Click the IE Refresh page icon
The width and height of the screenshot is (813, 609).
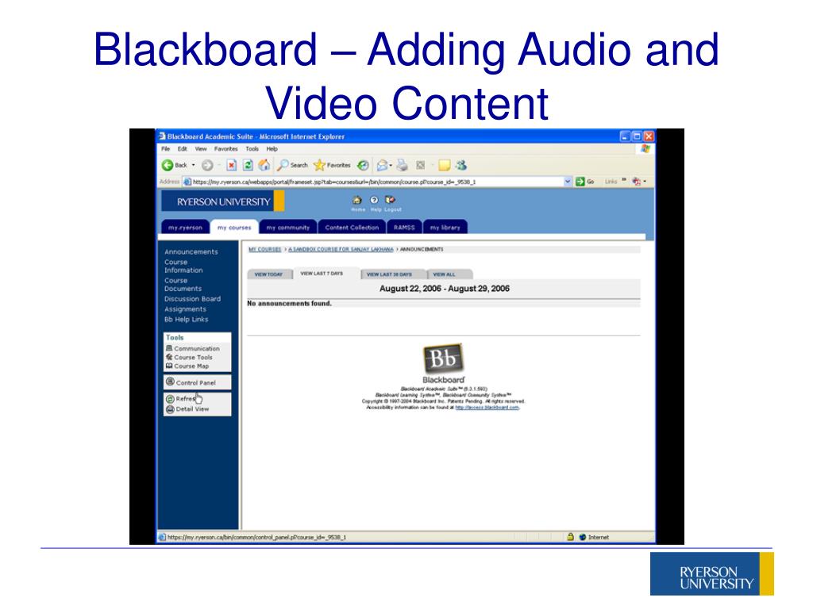[x=248, y=165]
